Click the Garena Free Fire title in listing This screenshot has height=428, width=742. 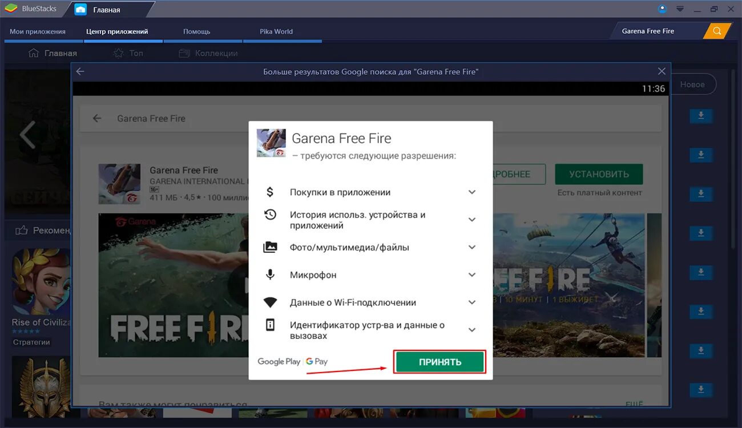coord(184,170)
